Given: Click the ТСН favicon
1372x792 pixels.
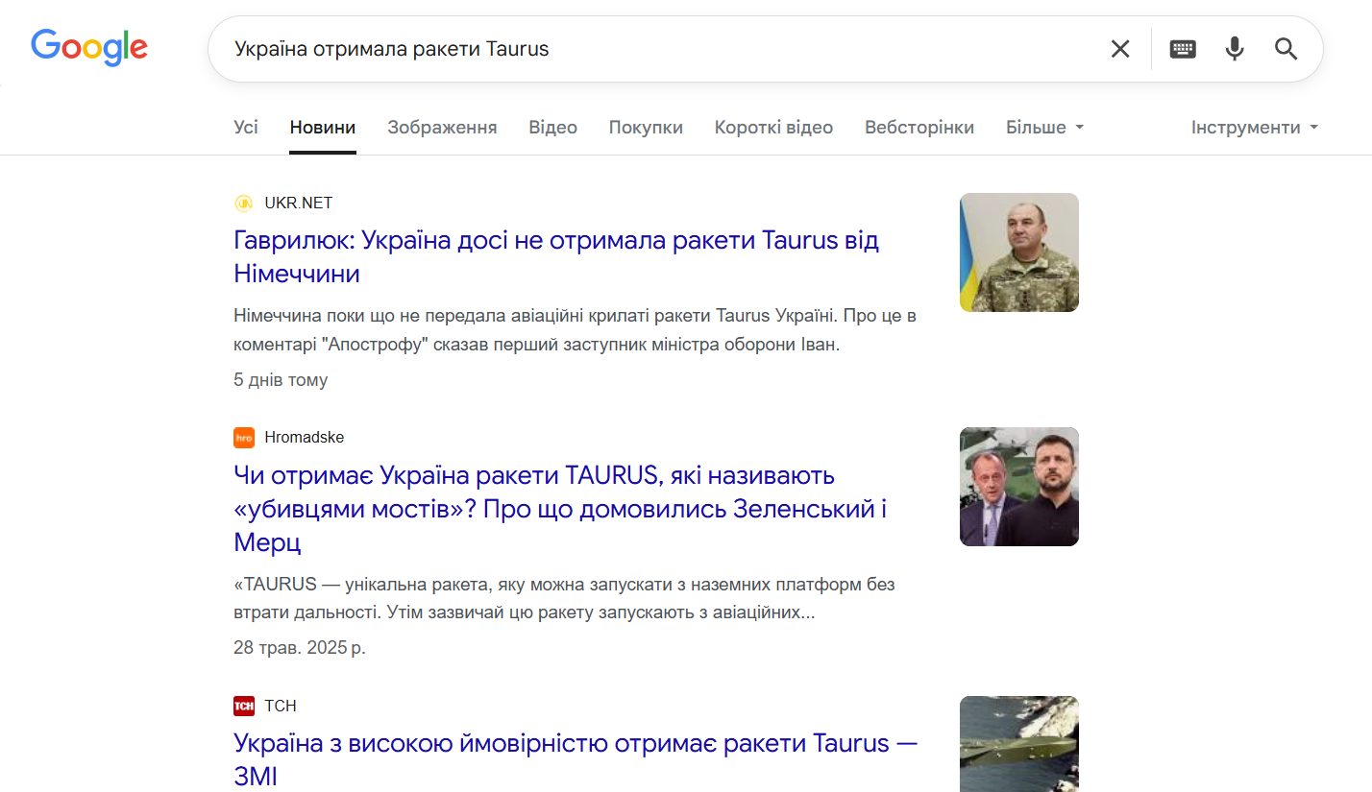Looking at the screenshot, I should (x=244, y=707).
